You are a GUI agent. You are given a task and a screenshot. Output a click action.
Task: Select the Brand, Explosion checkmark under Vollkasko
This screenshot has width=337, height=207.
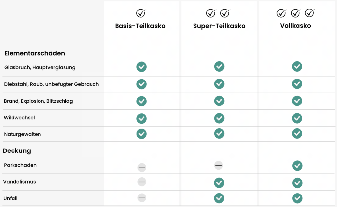click(297, 101)
